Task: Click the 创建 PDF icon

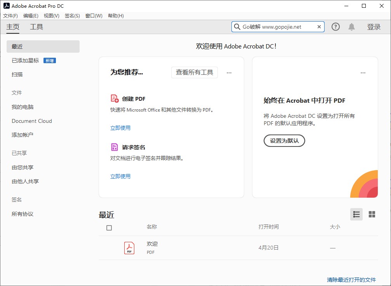Action: tap(115, 98)
